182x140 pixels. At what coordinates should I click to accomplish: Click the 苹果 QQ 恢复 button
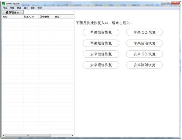click(144, 32)
